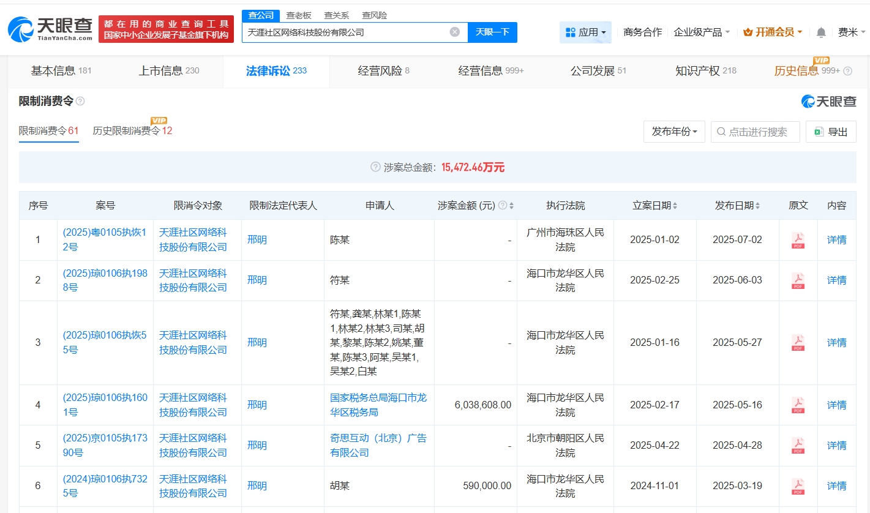The width and height of the screenshot is (870, 513).
Task: Expand the 企业级产品 dropdown
Action: click(702, 32)
